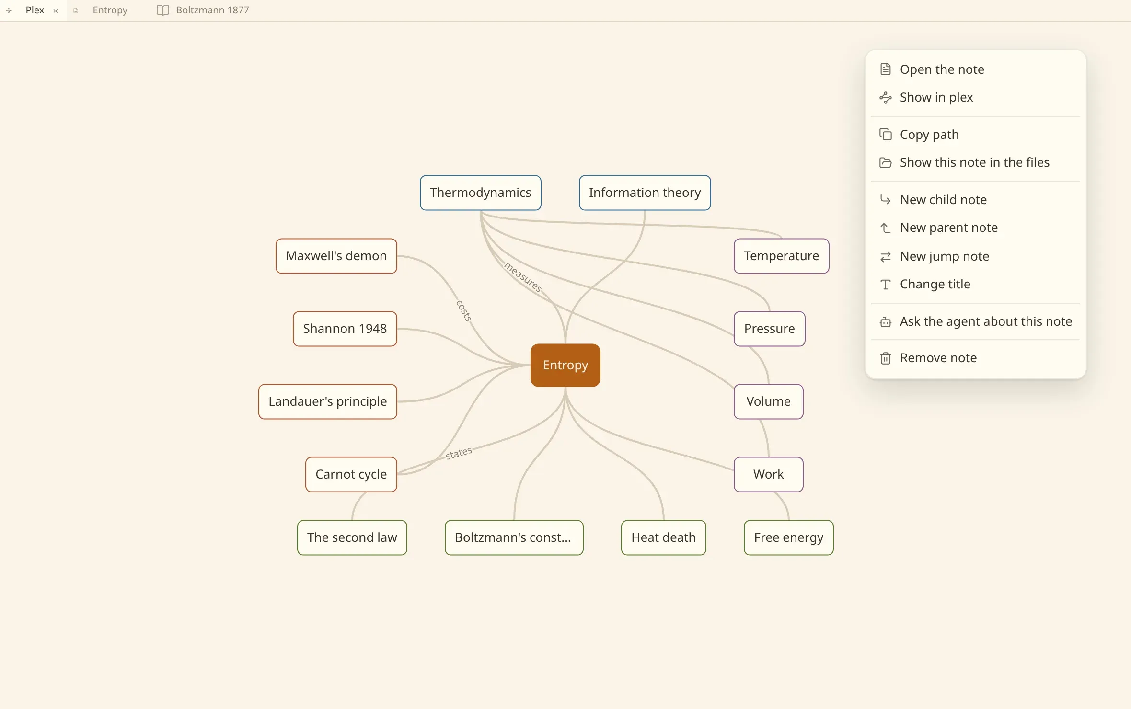Click the file icon on Entropy tab
The height and width of the screenshot is (709, 1131).
[76, 10]
